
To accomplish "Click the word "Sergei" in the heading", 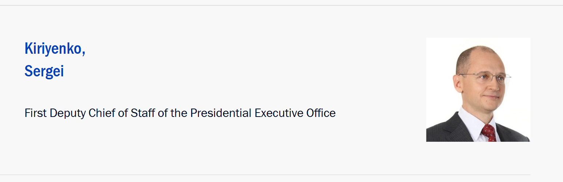I will [44, 71].
